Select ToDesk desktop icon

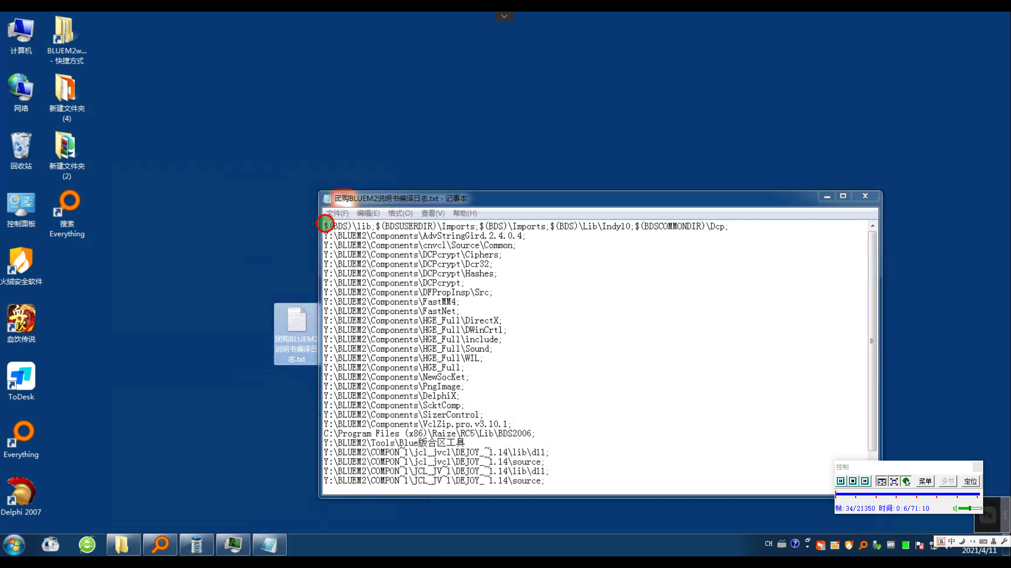(21, 382)
